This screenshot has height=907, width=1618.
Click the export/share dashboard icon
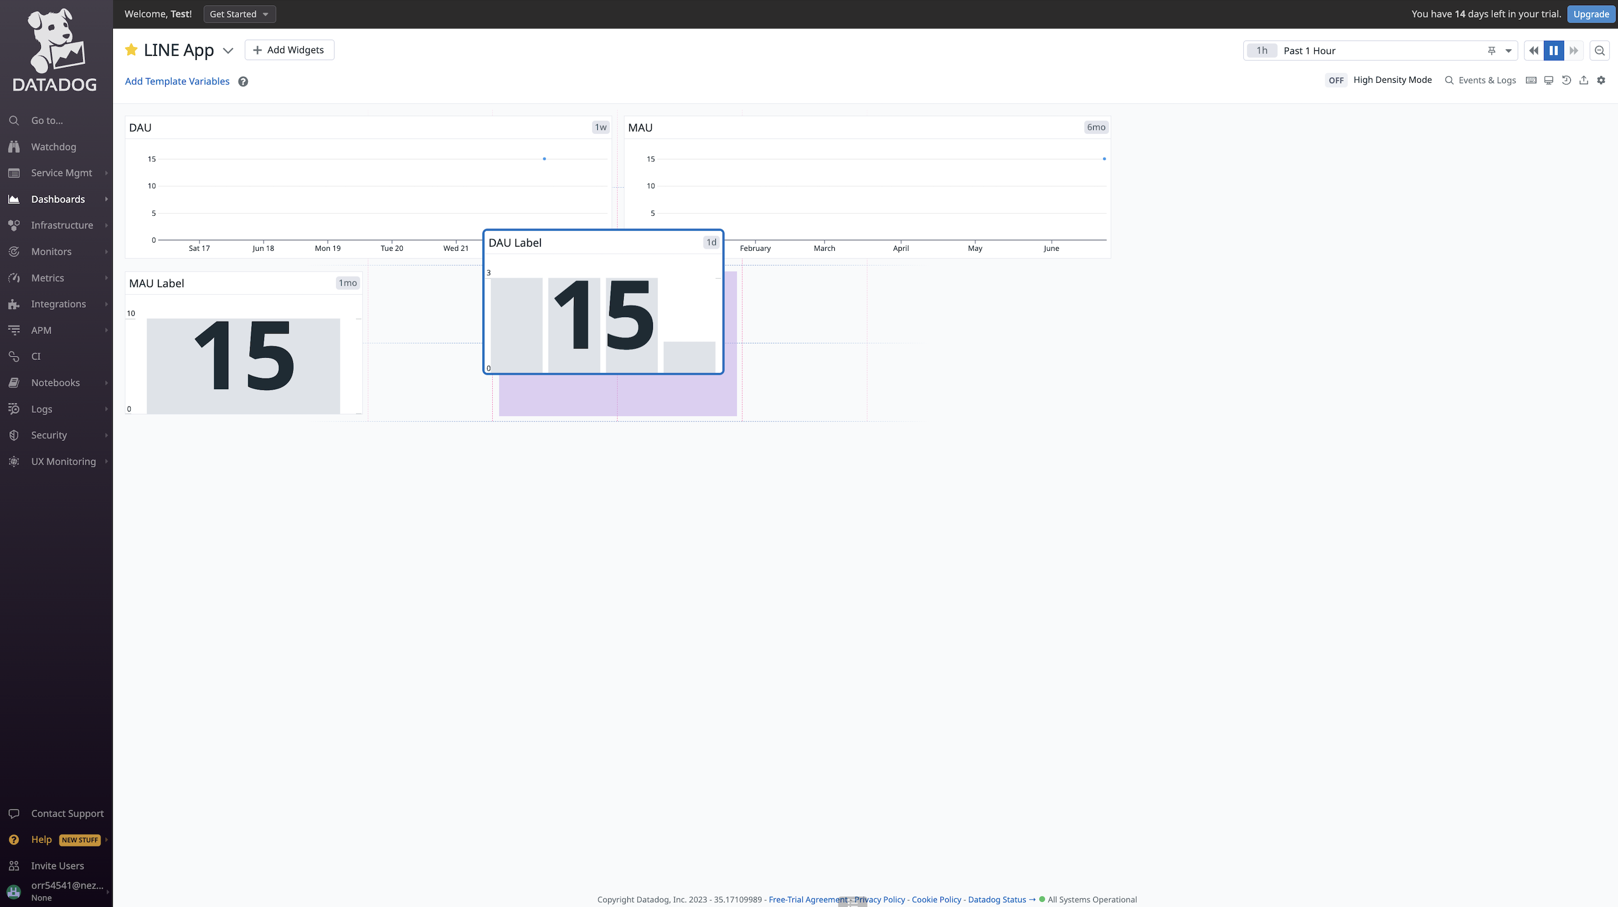pos(1584,80)
